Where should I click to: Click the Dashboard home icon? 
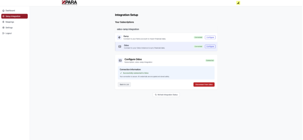click(x=4, y=11)
